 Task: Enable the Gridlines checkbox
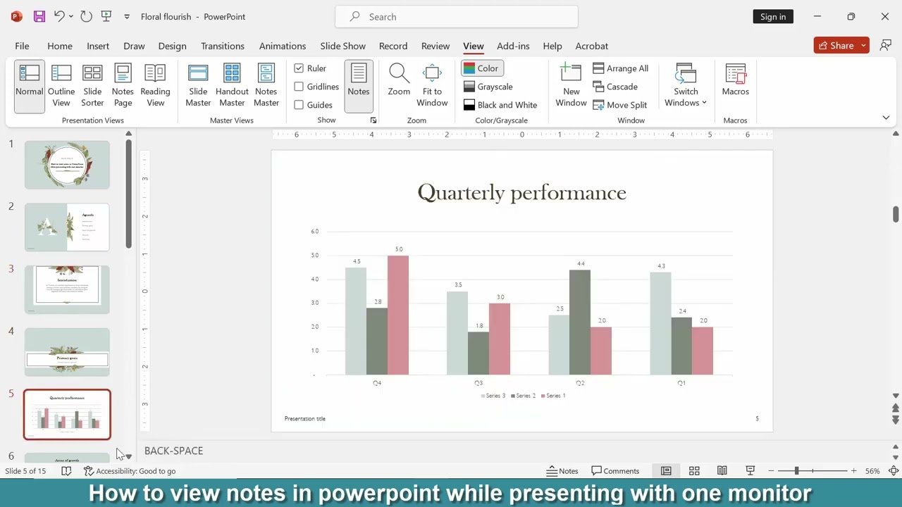[x=299, y=87]
